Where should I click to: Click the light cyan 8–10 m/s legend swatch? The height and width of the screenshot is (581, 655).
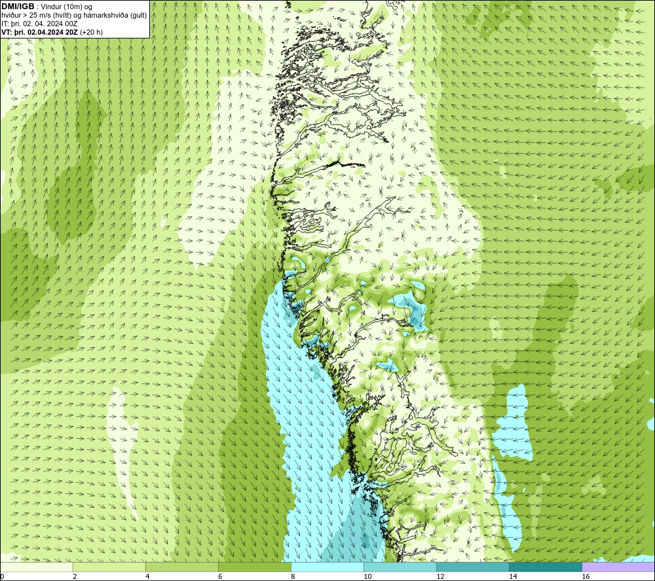click(327, 567)
